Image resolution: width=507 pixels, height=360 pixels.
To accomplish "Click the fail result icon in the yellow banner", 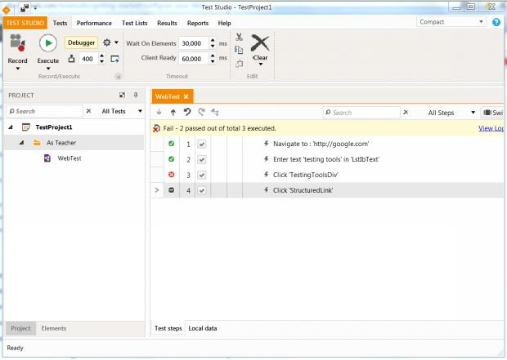I will click(x=156, y=128).
